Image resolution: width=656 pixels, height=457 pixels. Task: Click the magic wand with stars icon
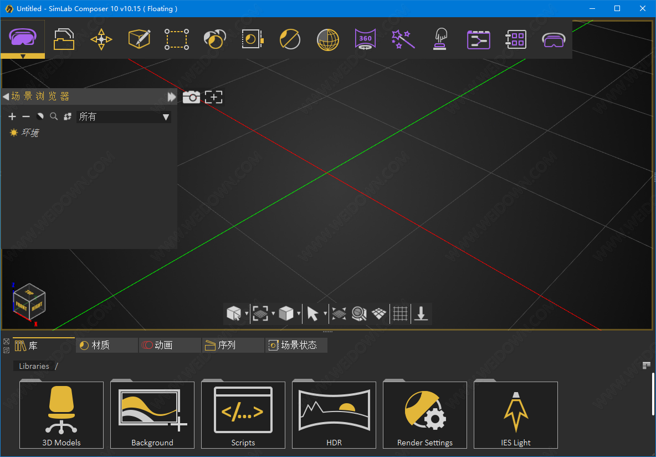pyautogui.click(x=403, y=39)
